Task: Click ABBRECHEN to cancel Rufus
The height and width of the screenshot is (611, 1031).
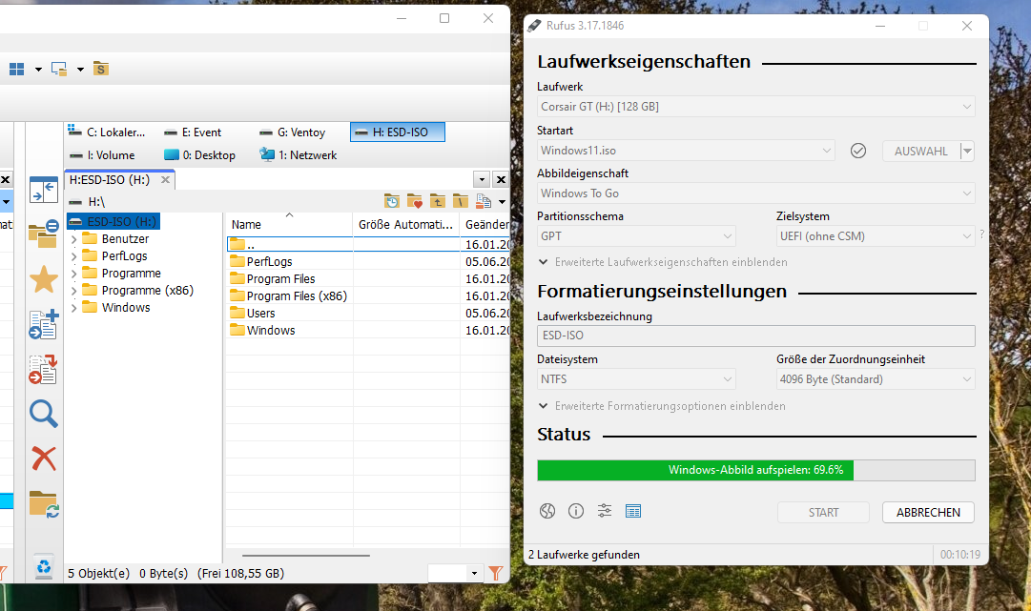Action: (x=928, y=513)
